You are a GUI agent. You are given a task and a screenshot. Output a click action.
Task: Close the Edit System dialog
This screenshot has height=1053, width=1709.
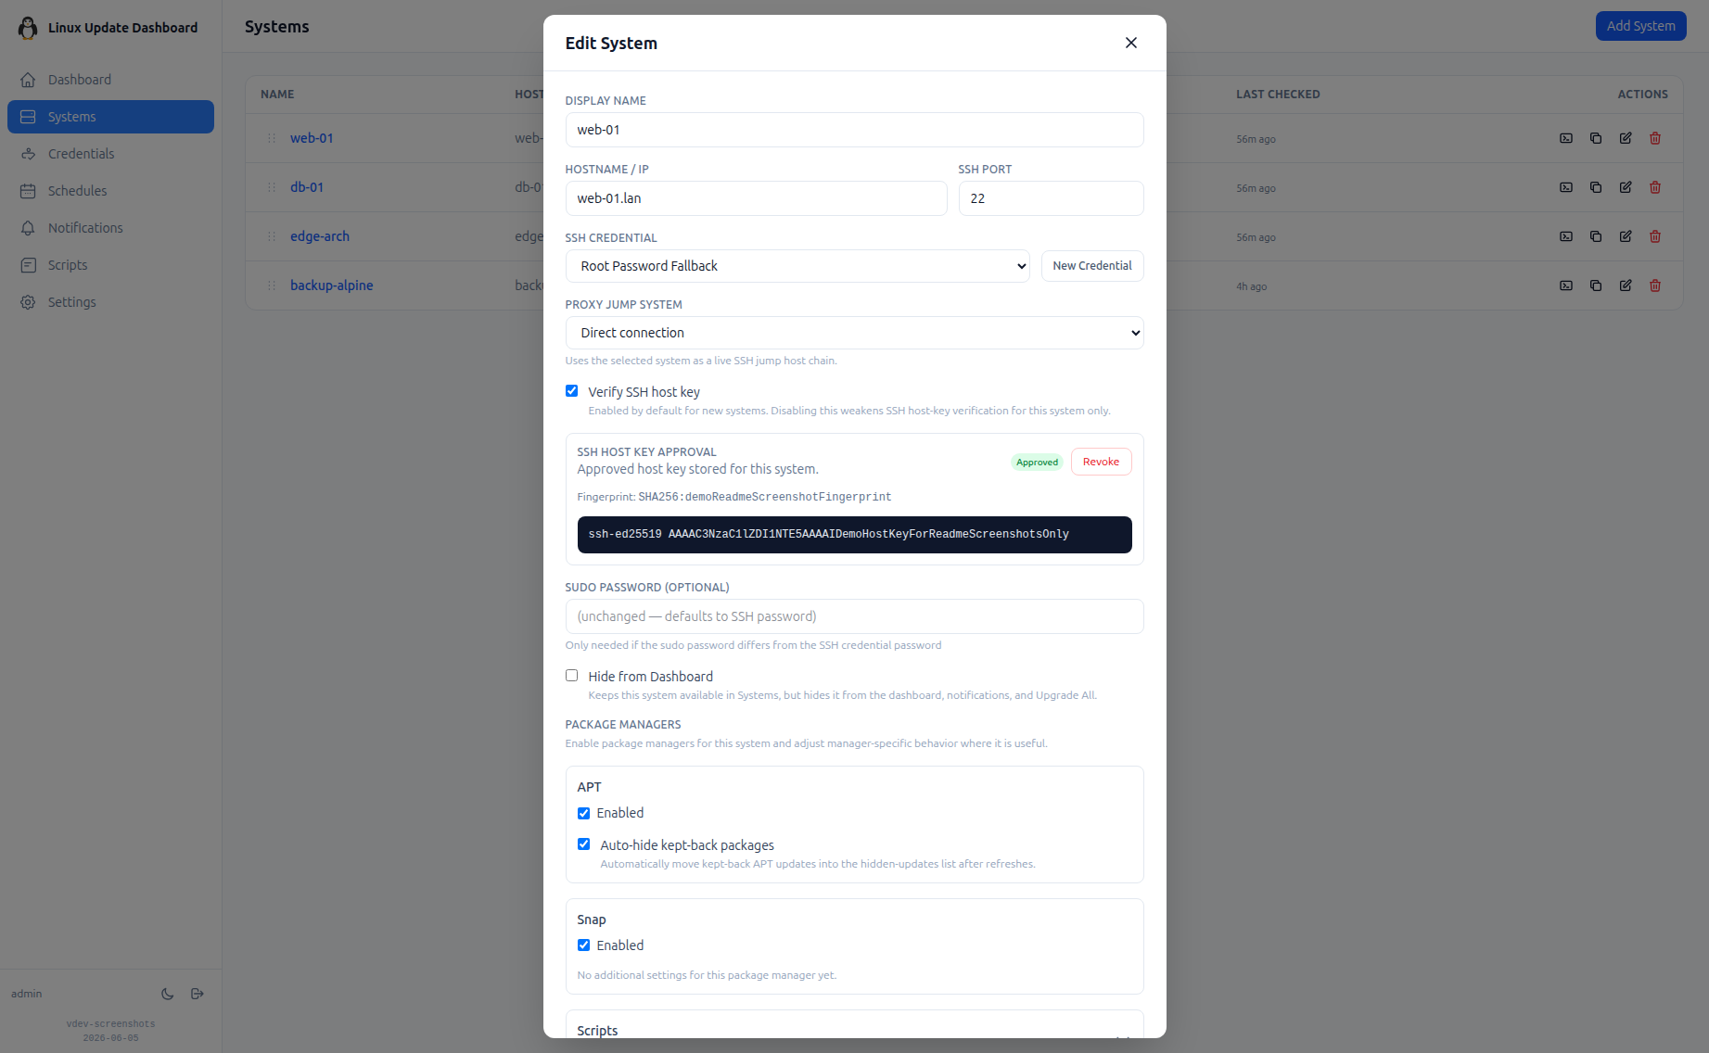1131,43
